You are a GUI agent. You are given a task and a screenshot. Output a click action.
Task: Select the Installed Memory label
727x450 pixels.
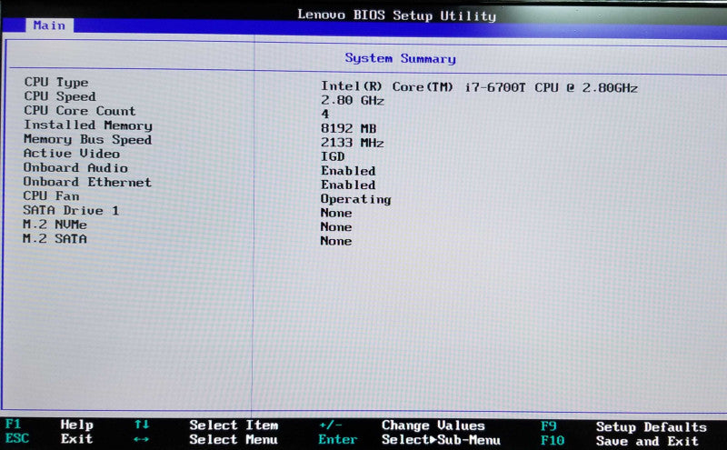point(88,125)
